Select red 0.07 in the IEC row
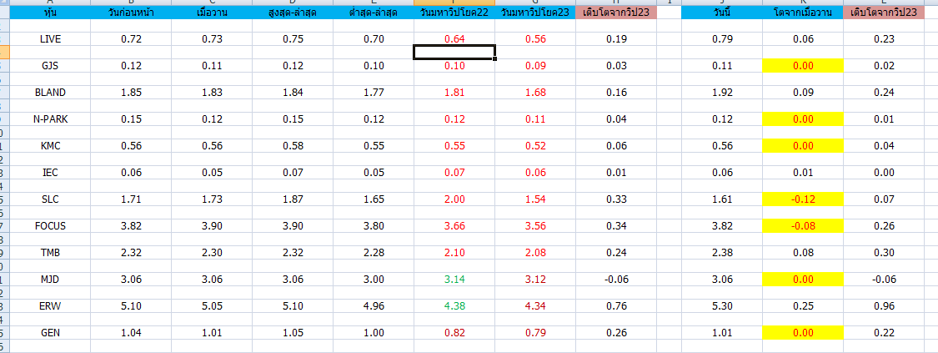 tap(454, 173)
